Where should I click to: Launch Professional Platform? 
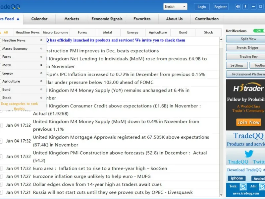point(246,74)
